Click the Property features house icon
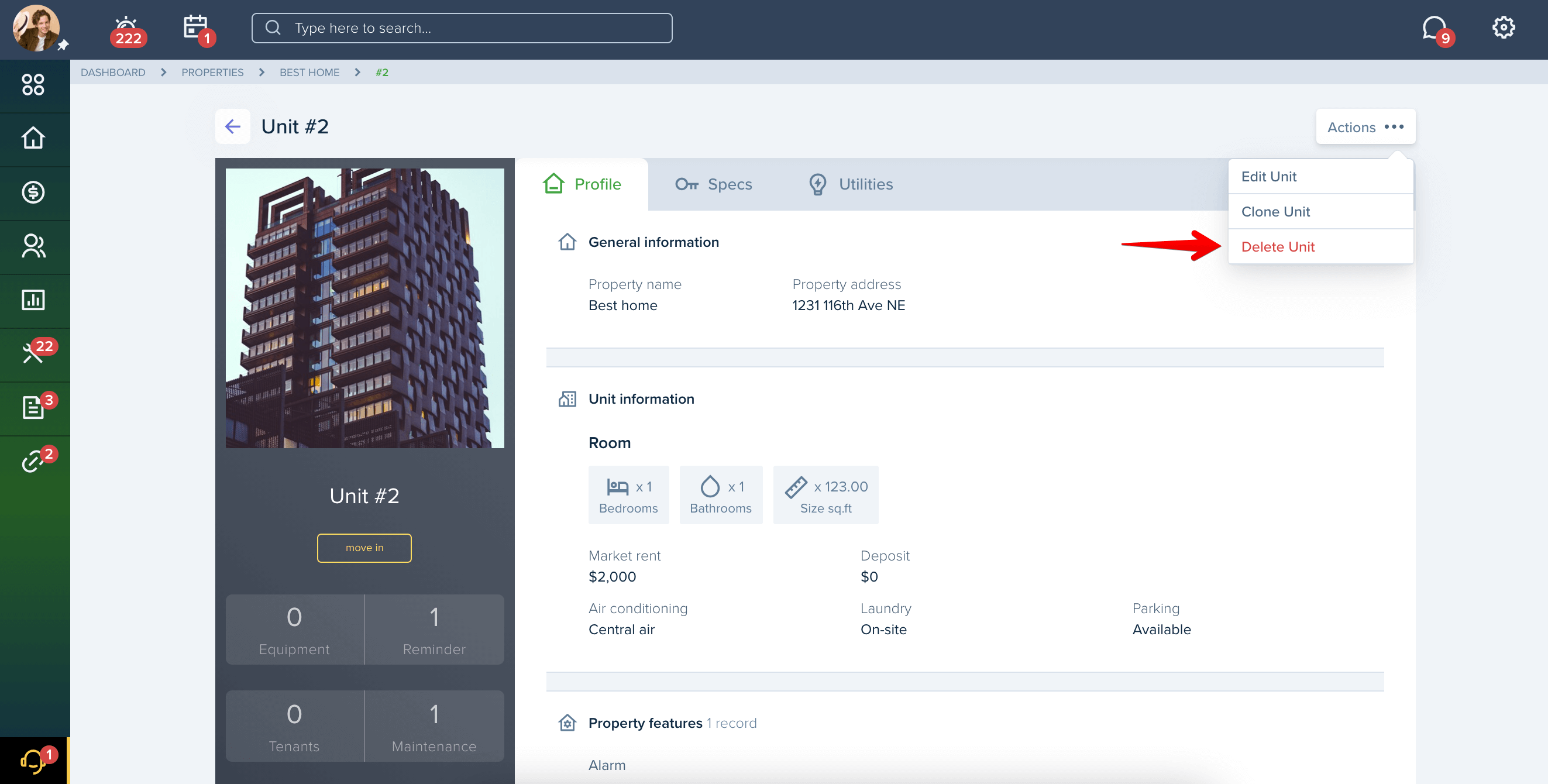 pyautogui.click(x=567, y=723)
